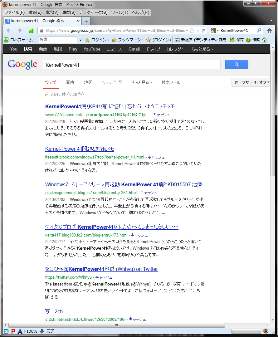Click the red P icon in status bar
The width and height of the screenshot is (278, 337).
[x=13, y=331]
